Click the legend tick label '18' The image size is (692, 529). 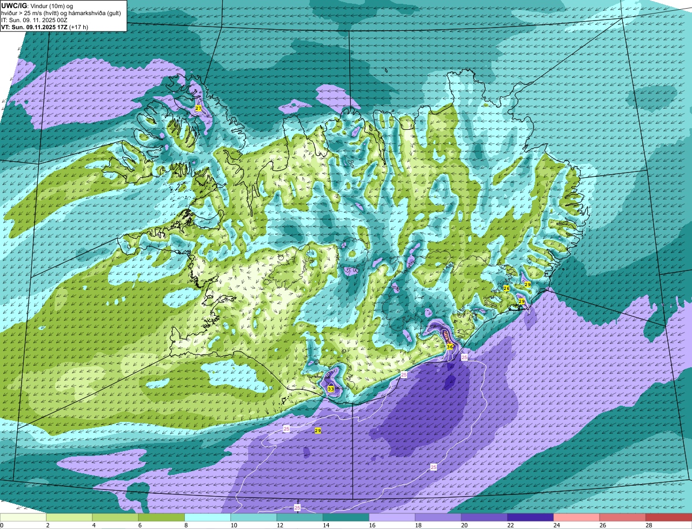[417, 525]
